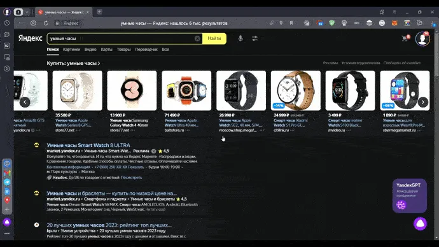The width and height of the screenshot is (439, 247).
Task: Open 'Умные часы и браслеты' market result
Action: point(112,194)
